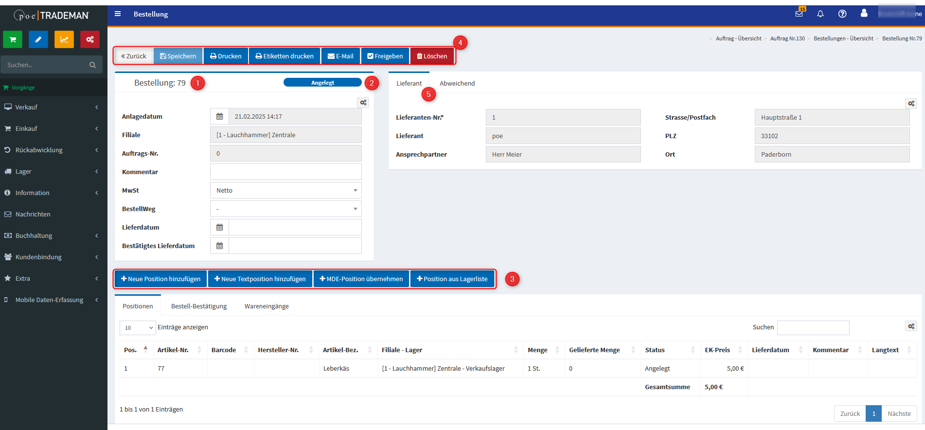This screenshot has height=430, width=925.
Task: Open calendar picker for Lieferdatum
Action: [x=219, y=227]
